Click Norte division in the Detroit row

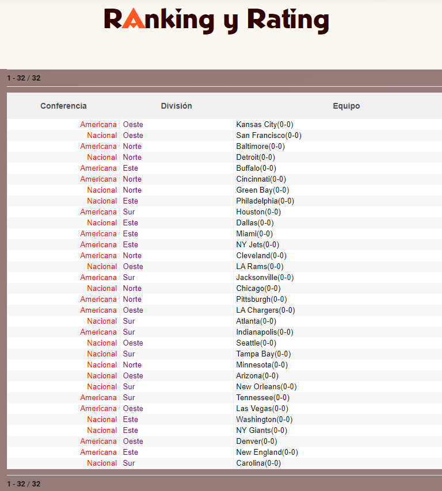click(132, 157)
